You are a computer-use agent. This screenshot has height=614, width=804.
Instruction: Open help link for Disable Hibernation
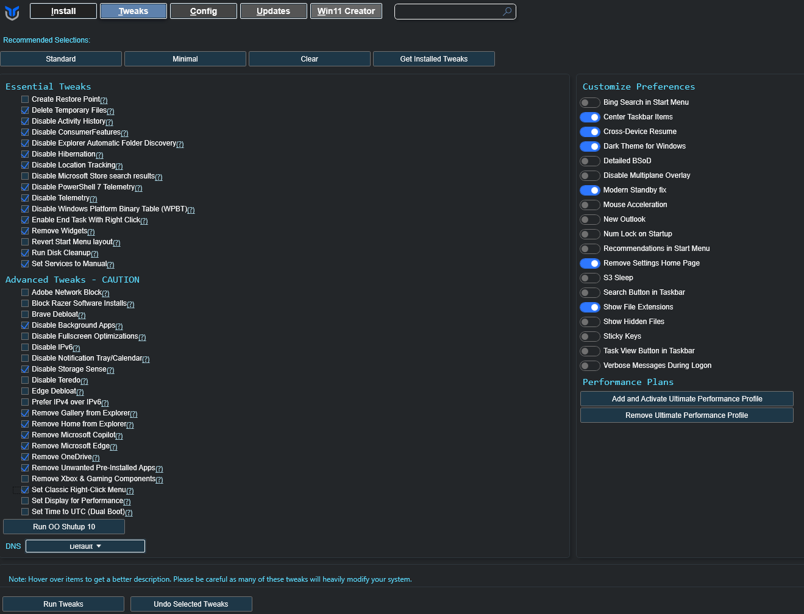tap(99, 155)
